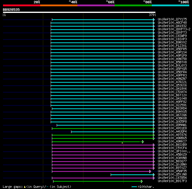Open the UniRef100_A7R221 hit
The image size is (192, 189).
[172, 82]
